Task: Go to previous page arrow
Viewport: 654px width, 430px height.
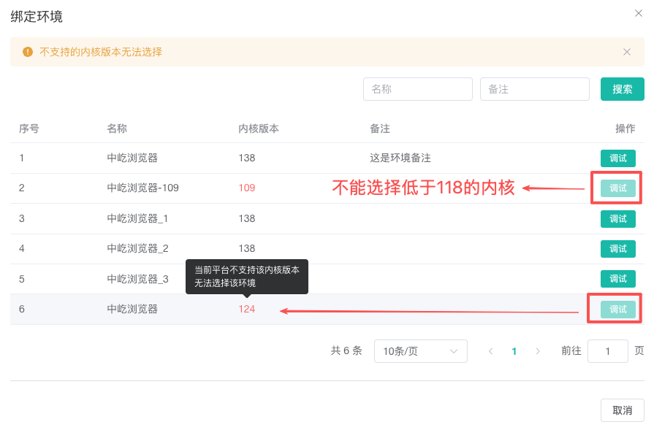Action: (490, 351)
